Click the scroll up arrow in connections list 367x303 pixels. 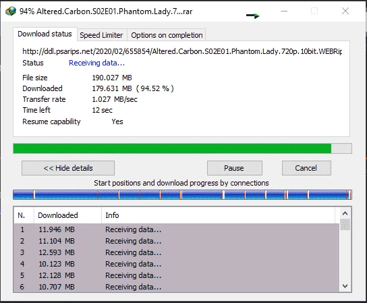coord(345,213)
